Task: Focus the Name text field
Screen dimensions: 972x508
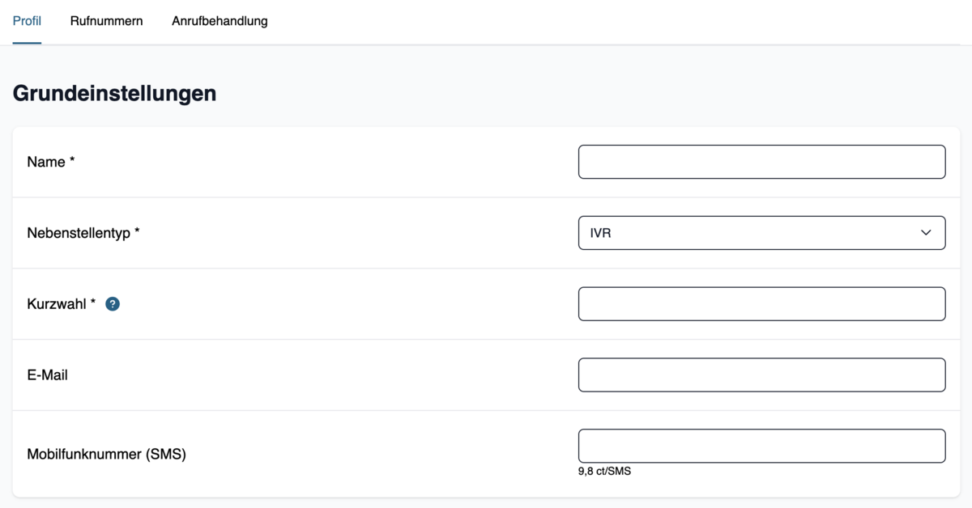Action: click(x=761, y=162)
